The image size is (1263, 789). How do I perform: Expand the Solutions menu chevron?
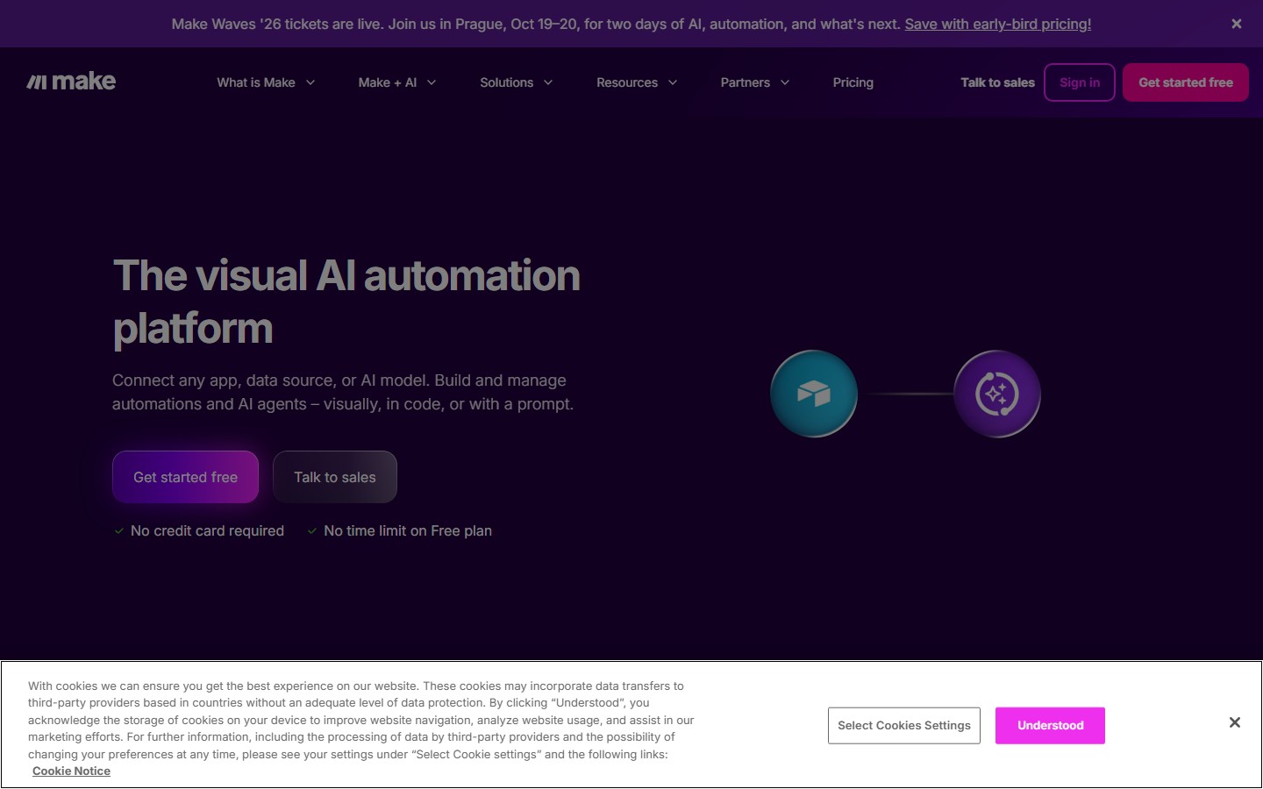coord(548,82)
